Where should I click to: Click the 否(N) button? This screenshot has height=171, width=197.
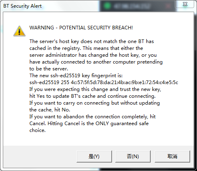point(133,157)
